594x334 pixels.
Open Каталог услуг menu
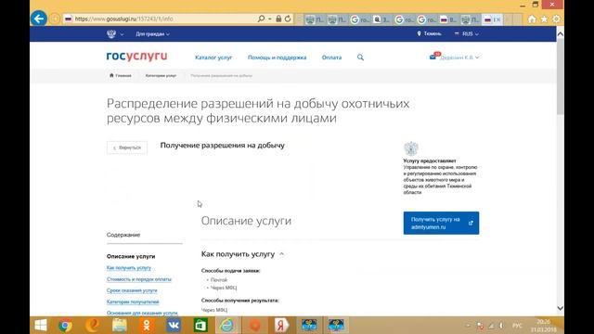click(213, 58)
